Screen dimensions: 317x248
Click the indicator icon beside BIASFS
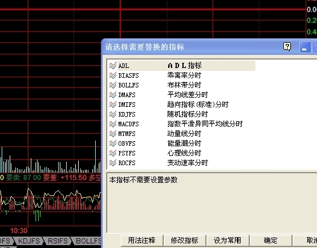113,75
